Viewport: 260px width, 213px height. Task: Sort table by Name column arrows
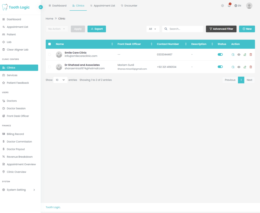click(112, 44)
